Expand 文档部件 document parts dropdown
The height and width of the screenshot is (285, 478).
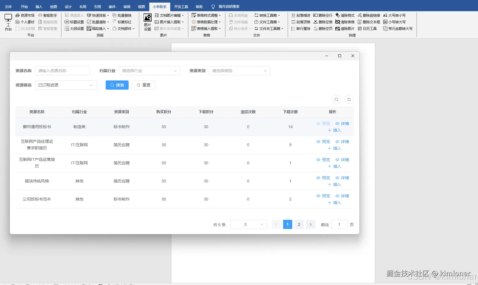[x=124, y=28]
